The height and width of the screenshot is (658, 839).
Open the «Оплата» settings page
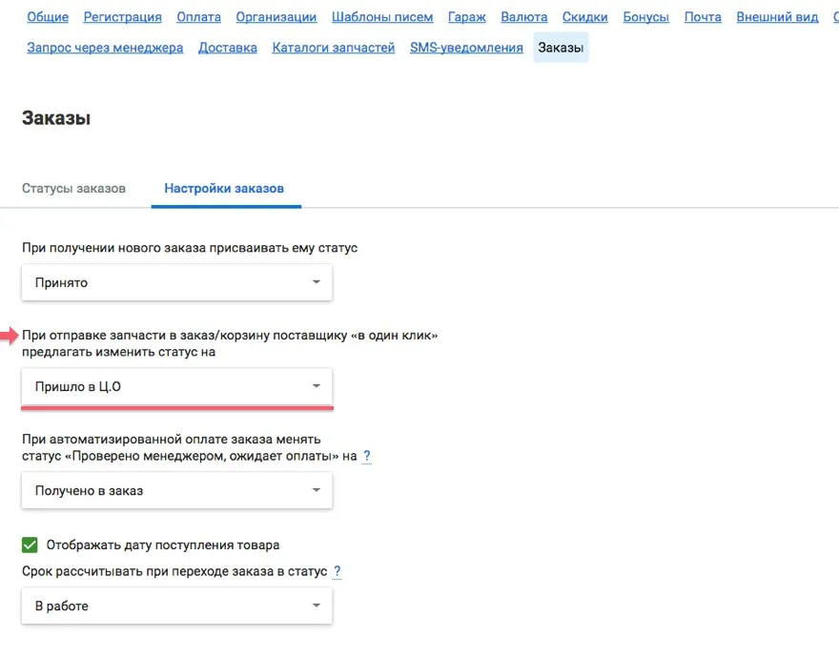pyautogui.click(x=198, y=17)
